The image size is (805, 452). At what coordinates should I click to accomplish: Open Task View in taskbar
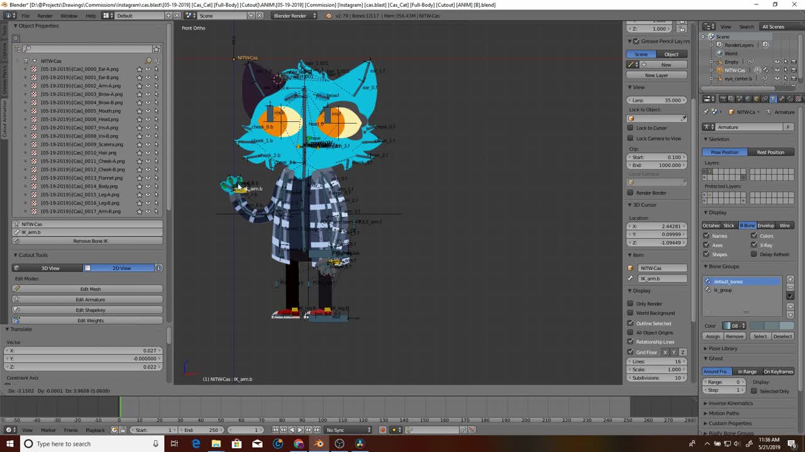[174, 444]
